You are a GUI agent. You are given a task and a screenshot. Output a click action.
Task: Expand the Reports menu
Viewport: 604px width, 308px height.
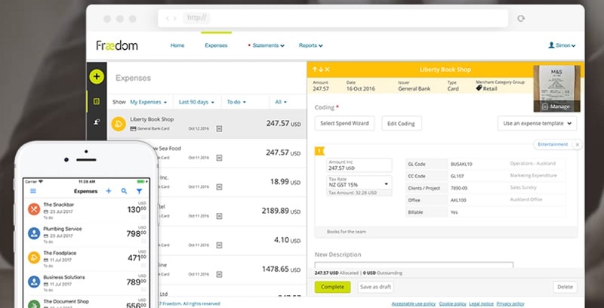310,45
